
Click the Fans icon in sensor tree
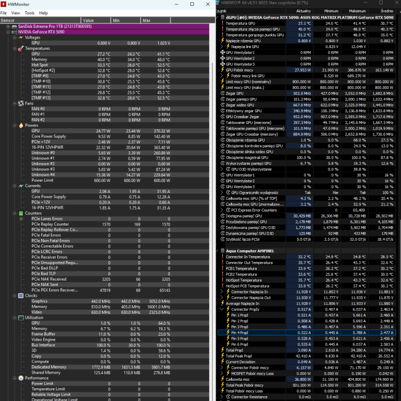click(x=21, y=103)
